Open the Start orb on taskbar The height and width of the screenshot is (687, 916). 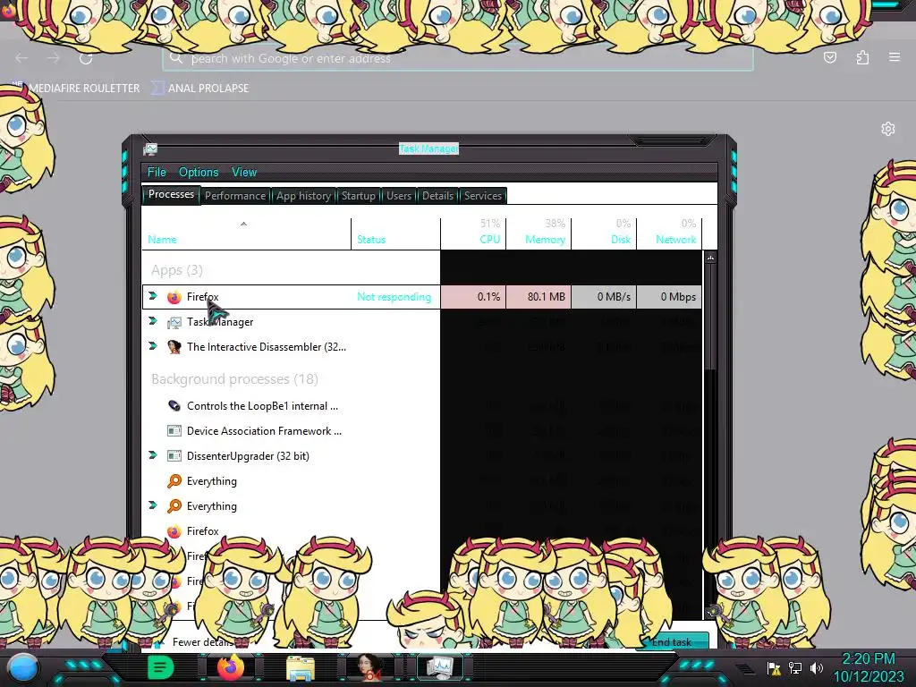[23, 667]
